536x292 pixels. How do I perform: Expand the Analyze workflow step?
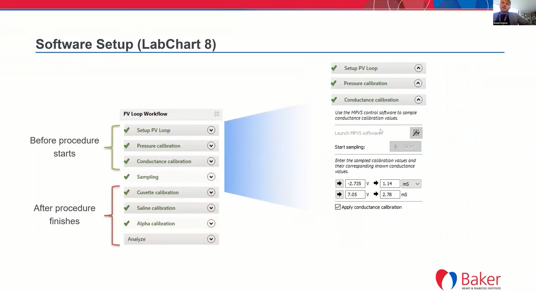[x=211, y=239]
